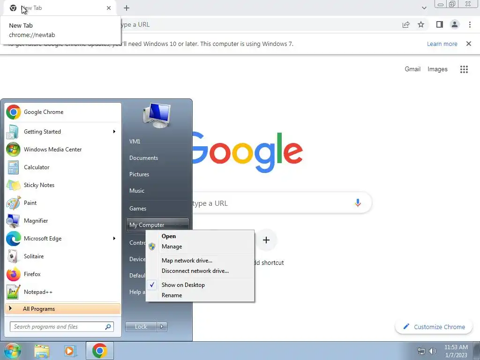This screenshot has width=480, height=360.
Task: Open the Chrome profile avatar
Action: 455,24
